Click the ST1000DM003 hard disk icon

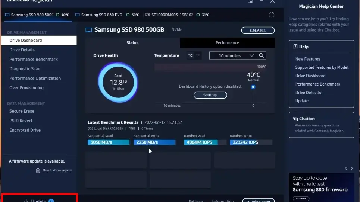click(148, 15)
